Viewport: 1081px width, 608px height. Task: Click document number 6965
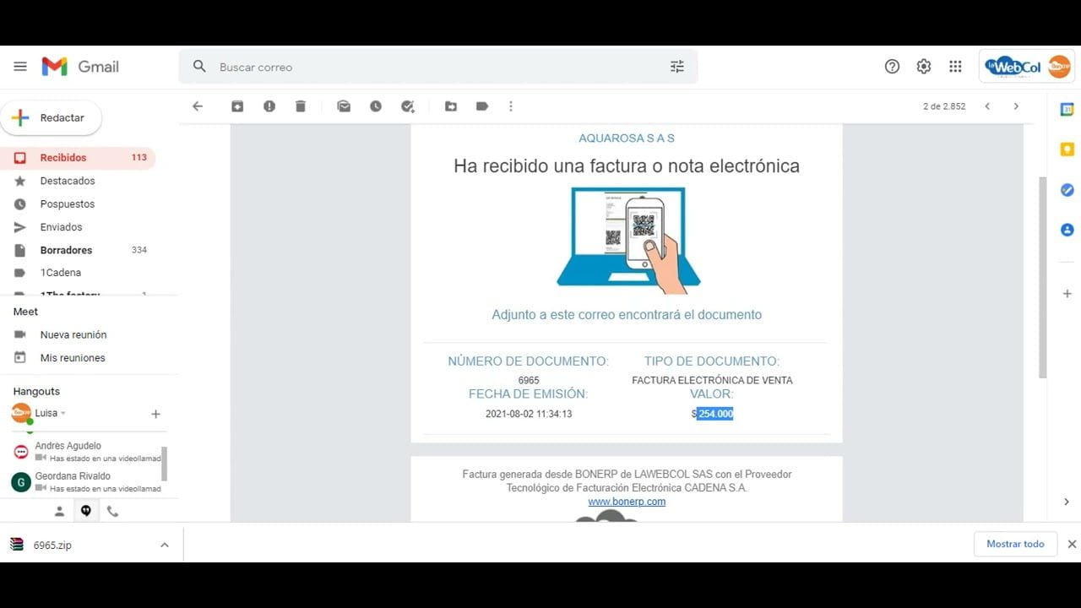click(529, 381)
